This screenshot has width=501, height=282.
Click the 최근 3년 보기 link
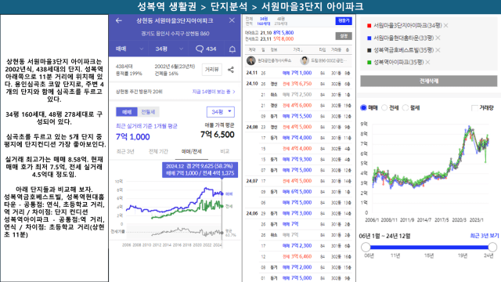click(x=484, y=236)
